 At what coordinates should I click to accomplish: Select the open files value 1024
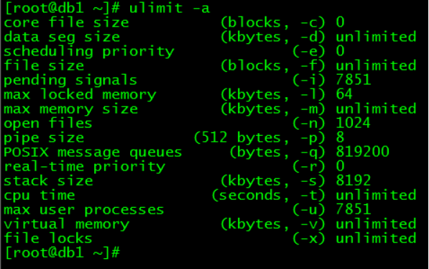click(x=354, y=123)
